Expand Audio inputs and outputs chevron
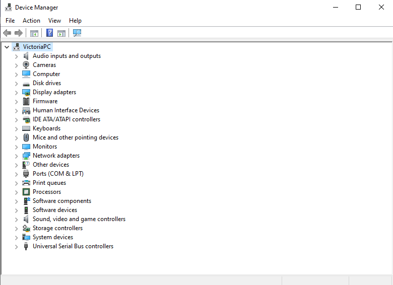The width and height of the screenshot is (393, 285). [16, 56]
